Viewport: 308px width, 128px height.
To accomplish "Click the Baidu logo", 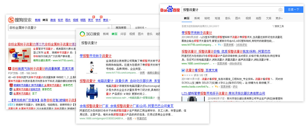I will coord(170,10).
